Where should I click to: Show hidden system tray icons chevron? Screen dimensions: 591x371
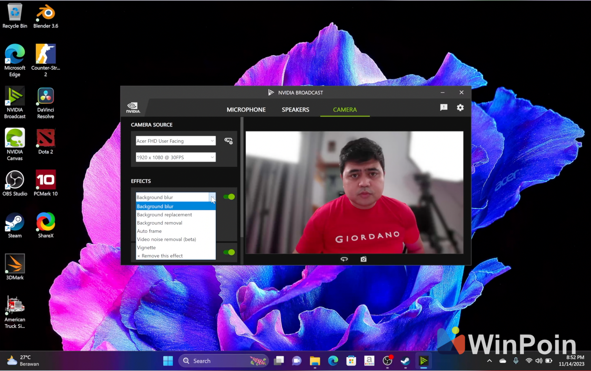point(490,361)
